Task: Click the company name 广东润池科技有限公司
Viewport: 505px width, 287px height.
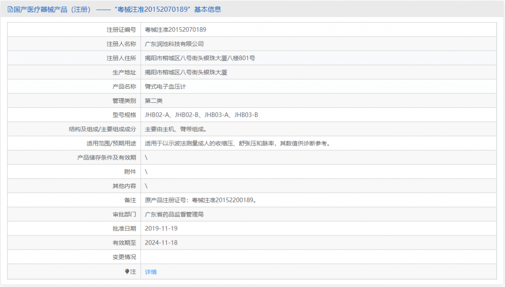Action: point(175,43)
